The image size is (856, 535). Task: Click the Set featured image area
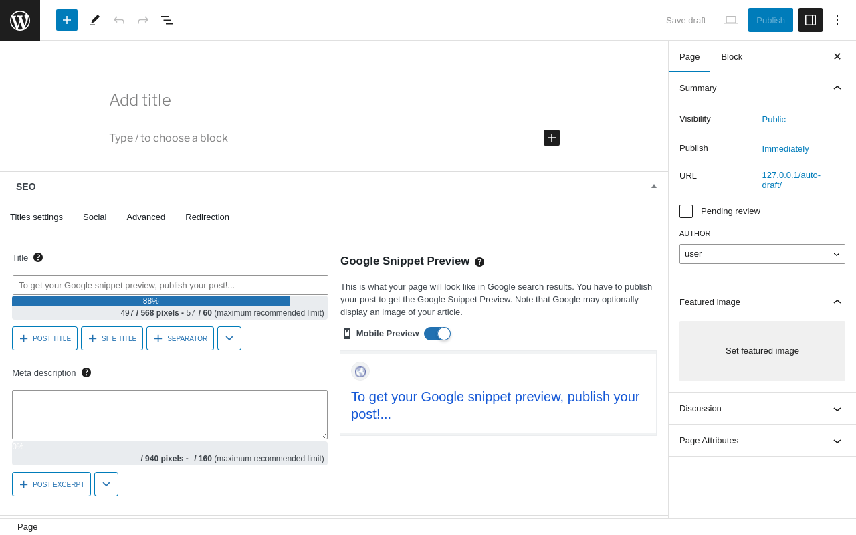762,351
